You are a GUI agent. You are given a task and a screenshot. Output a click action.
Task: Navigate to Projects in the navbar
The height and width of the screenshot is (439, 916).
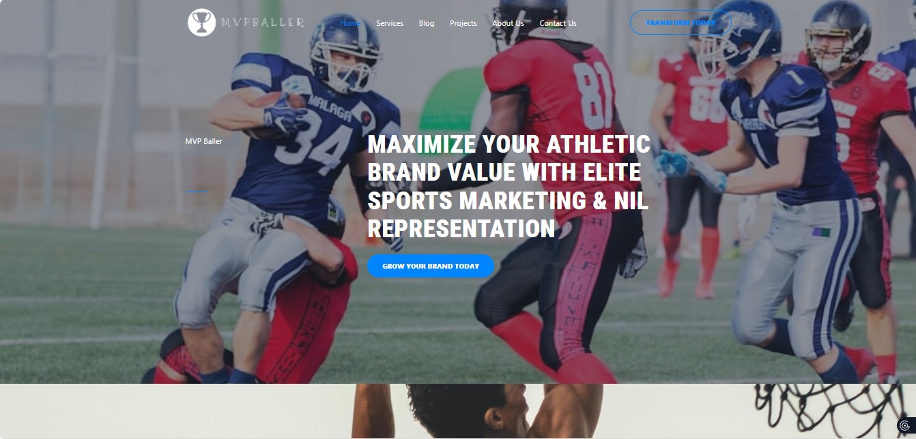tap(463, 23)
